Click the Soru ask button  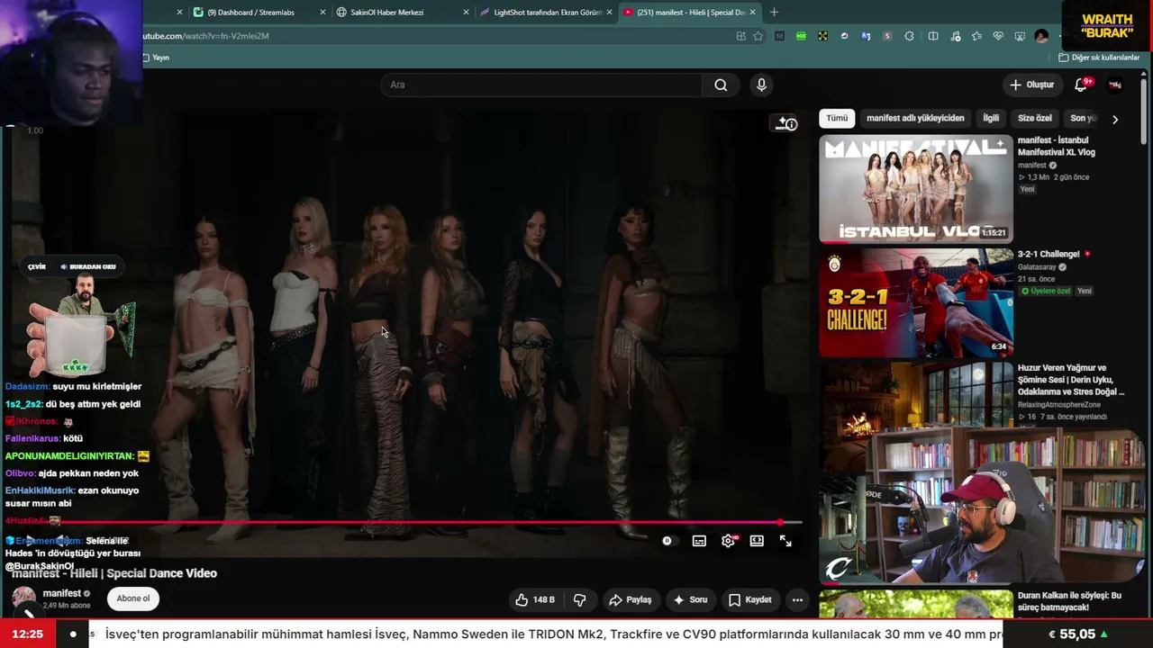[x=690, y=599]
